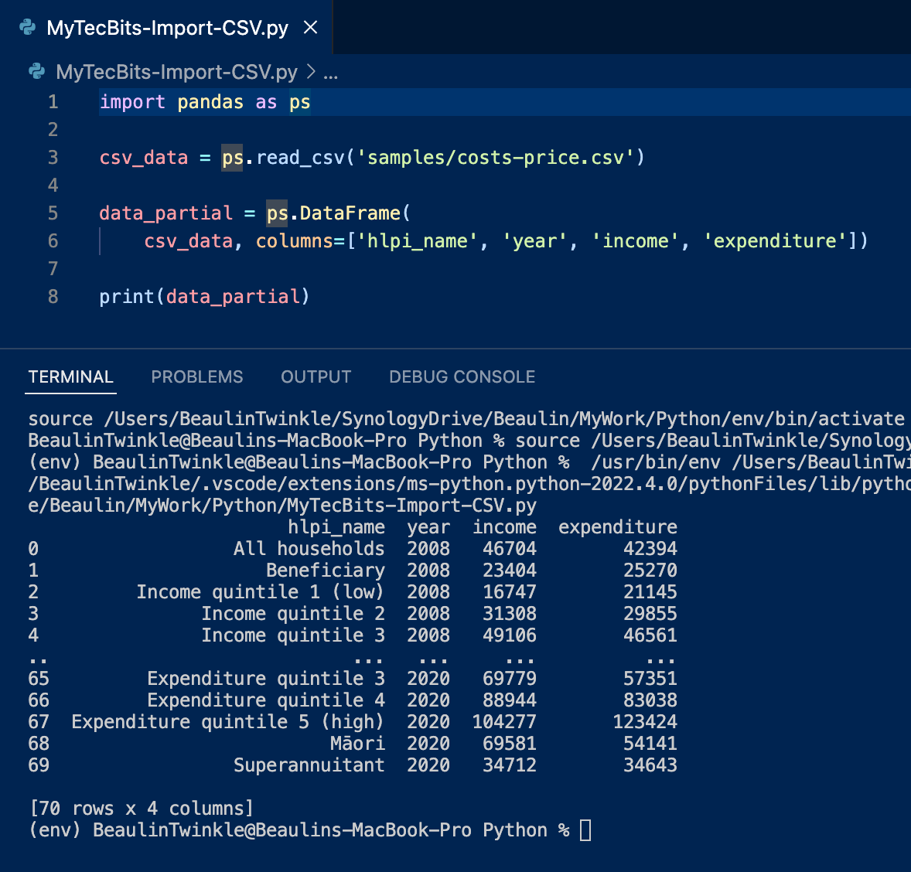Screen dimensions: 911x872
Task: Place cursor in 'samples/costs-price.csv' string
Action: click(495, 158)
